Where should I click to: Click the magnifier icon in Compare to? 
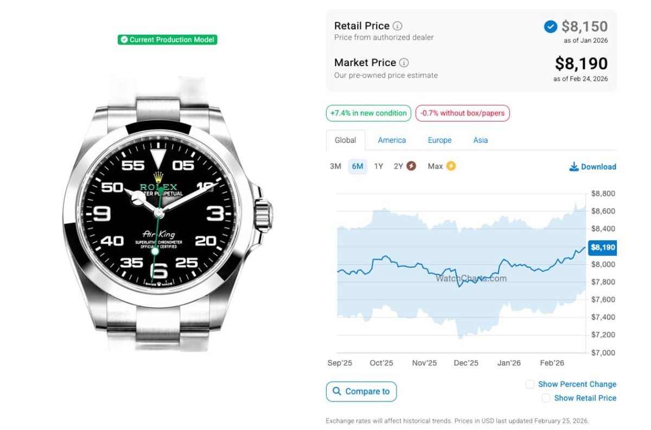337,392
